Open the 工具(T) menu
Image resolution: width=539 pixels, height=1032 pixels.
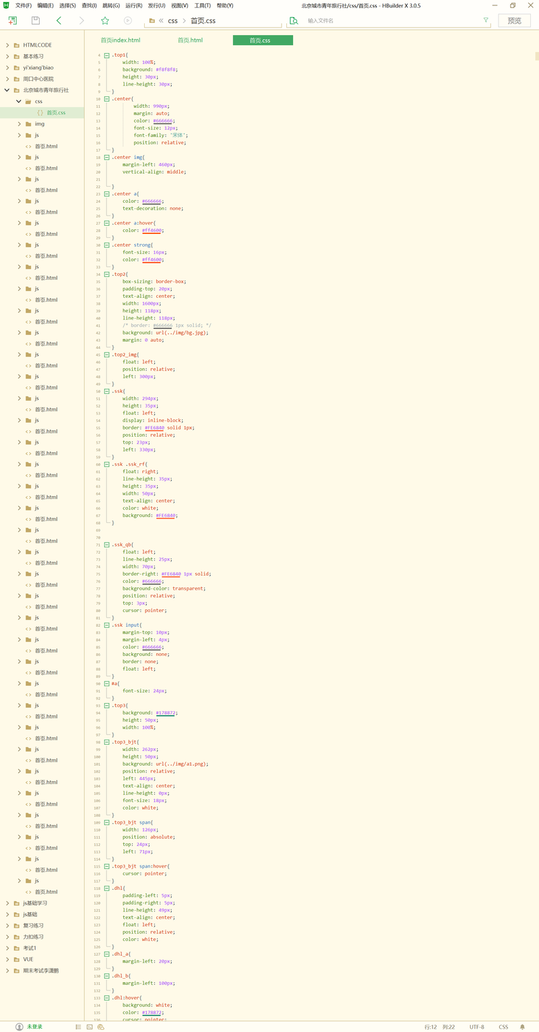[202, 5]
